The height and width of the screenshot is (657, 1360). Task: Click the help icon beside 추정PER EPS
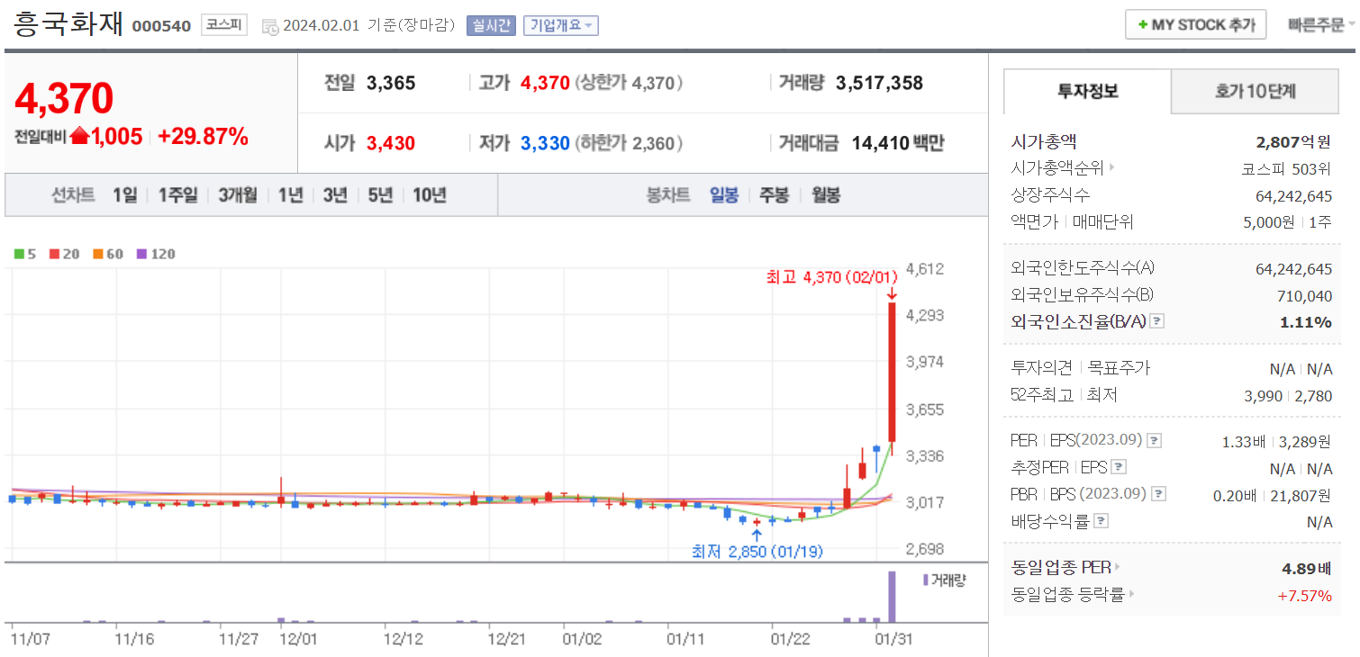pos(1119,468)
